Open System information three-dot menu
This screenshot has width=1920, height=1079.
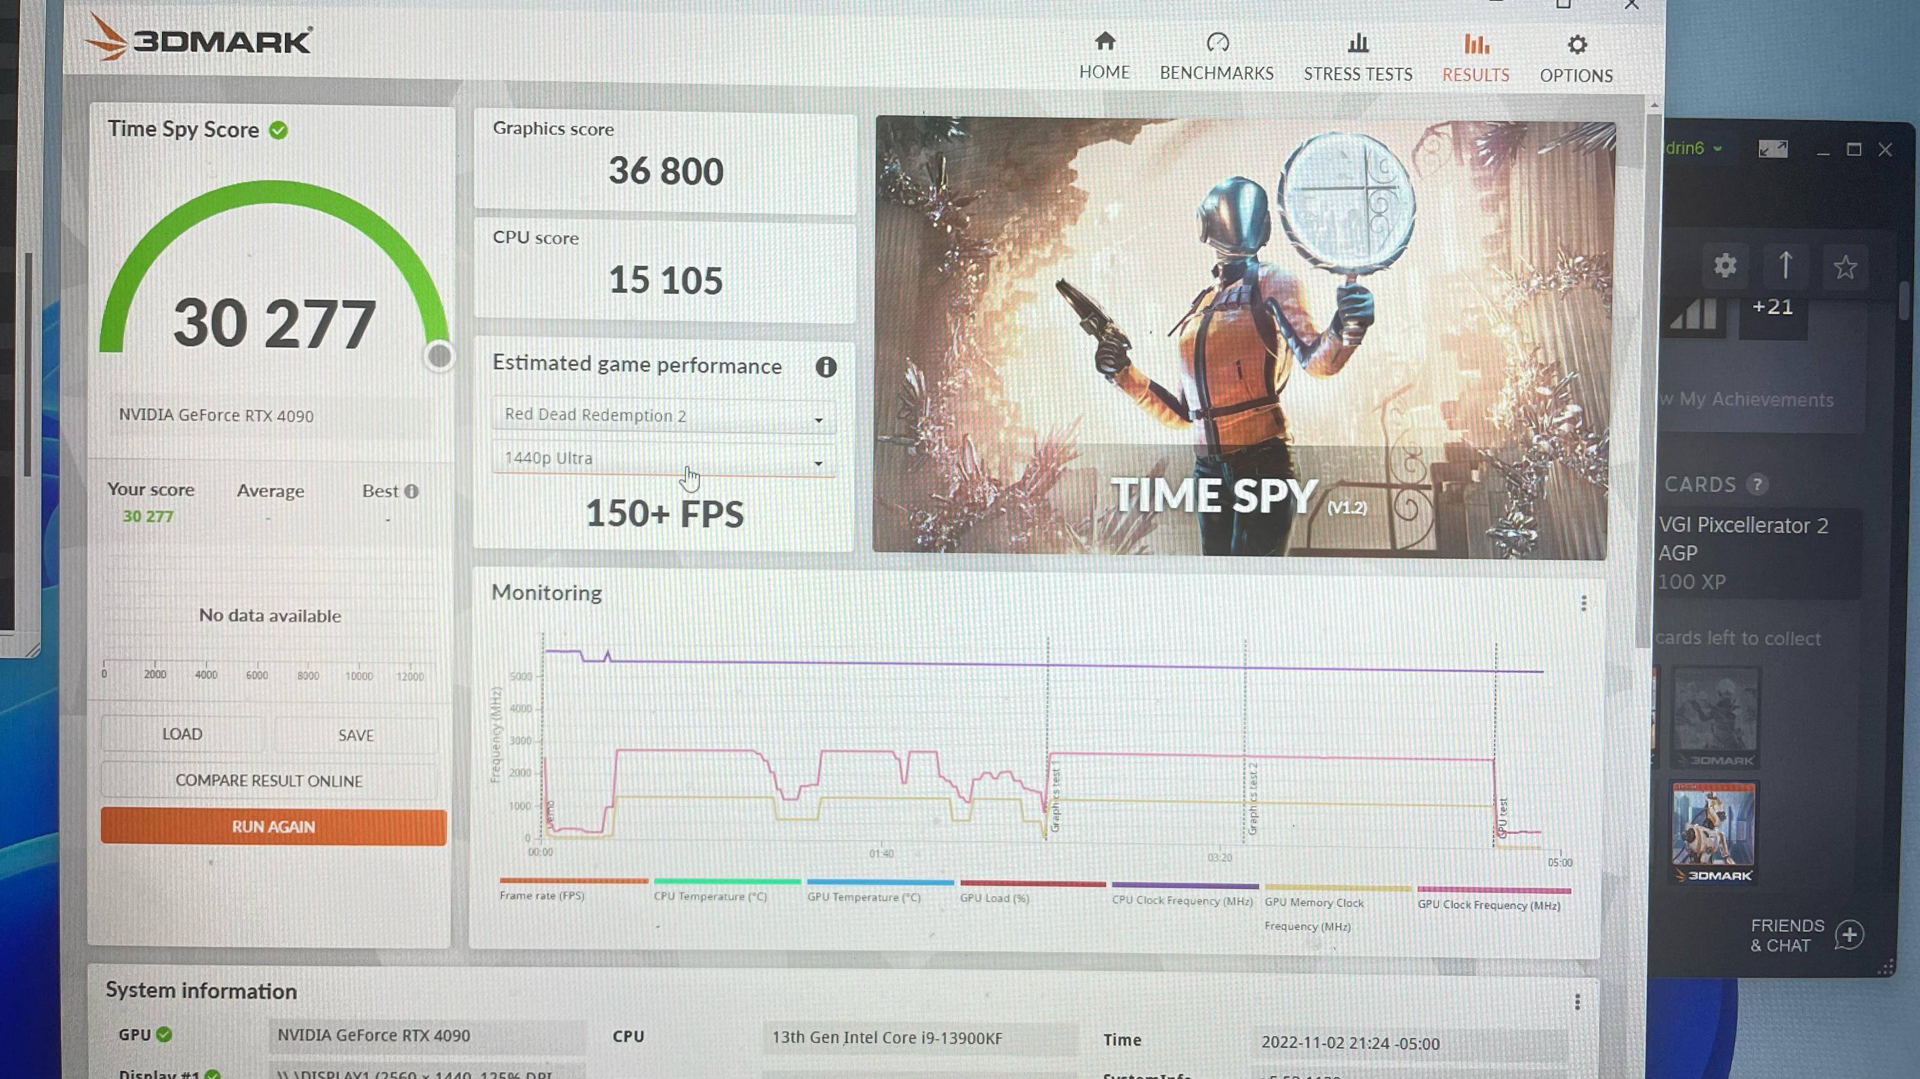pos(1577,1002)
